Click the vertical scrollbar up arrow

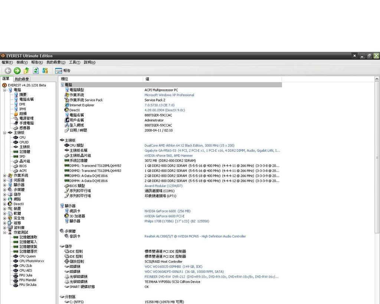(x=377, y=79)
